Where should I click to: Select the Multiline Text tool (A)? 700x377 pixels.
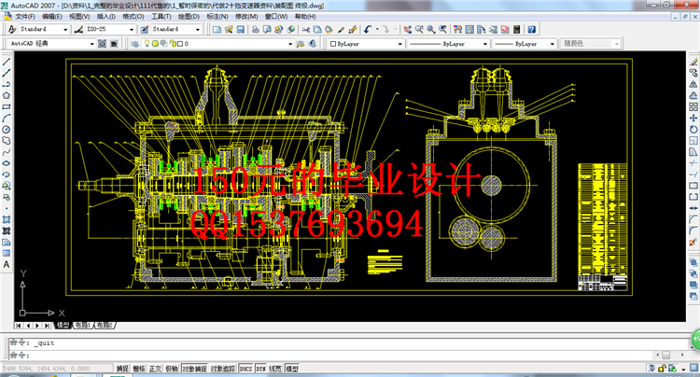(7, 265)
